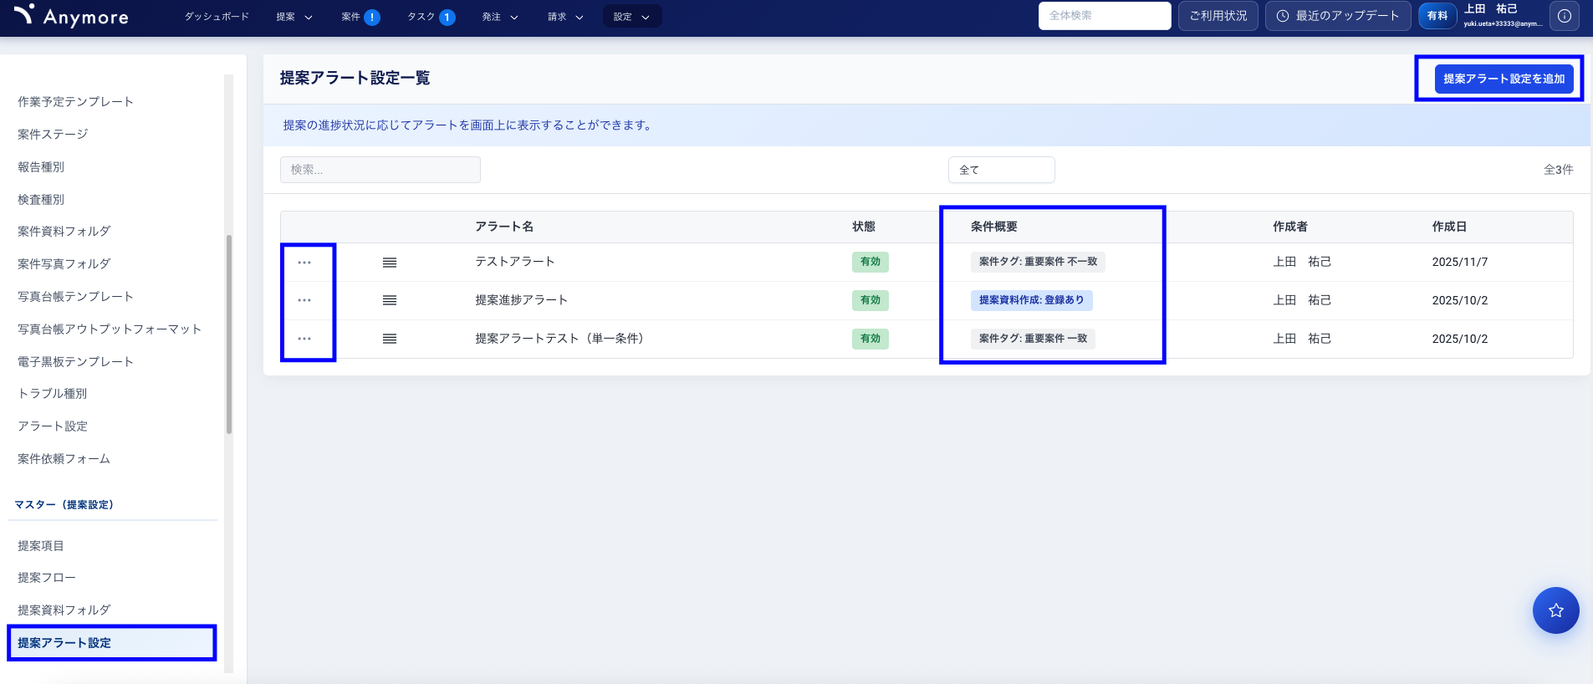
Task: Open the タスク menu item
Action: tap(421, 17)
